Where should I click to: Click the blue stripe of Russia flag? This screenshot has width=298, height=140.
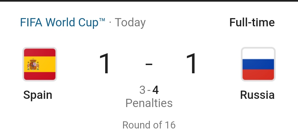tap(258, 64)
